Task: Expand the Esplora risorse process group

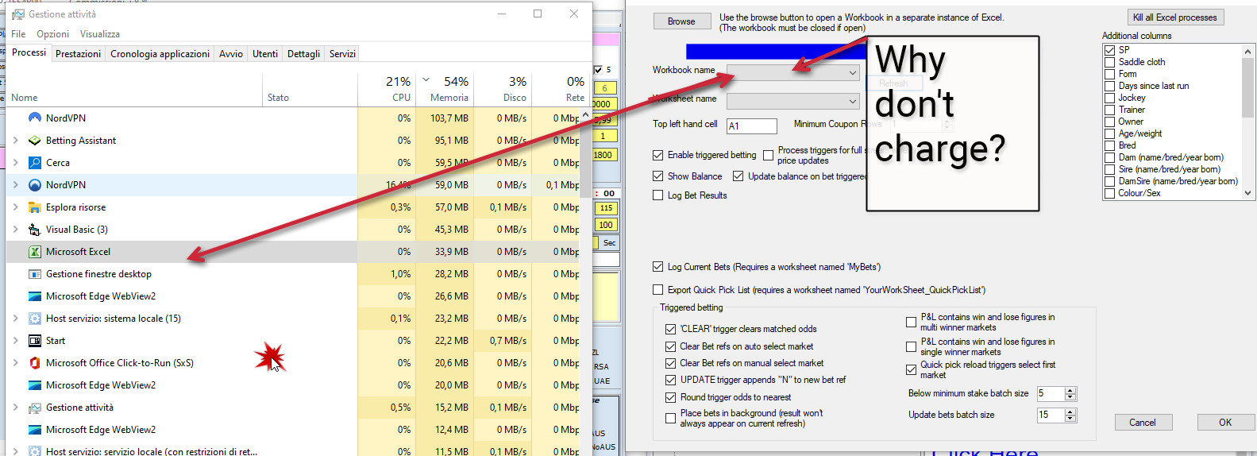Action: click(15, 207)
